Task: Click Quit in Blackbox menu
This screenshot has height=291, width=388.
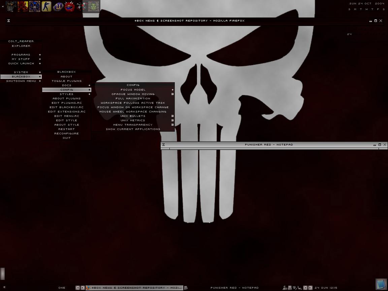Action: tap(67, 138)
